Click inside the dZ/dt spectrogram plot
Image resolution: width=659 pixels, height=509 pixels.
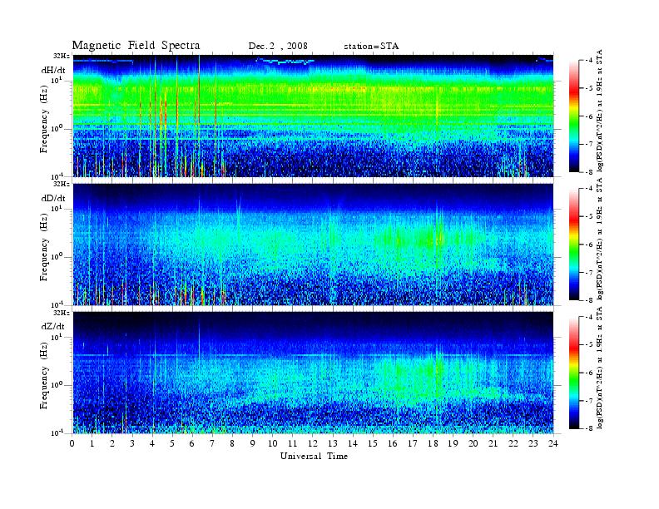313,373
